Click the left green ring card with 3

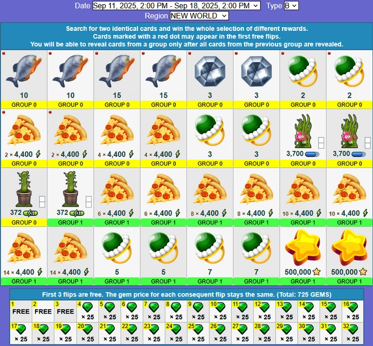[210, 138]
